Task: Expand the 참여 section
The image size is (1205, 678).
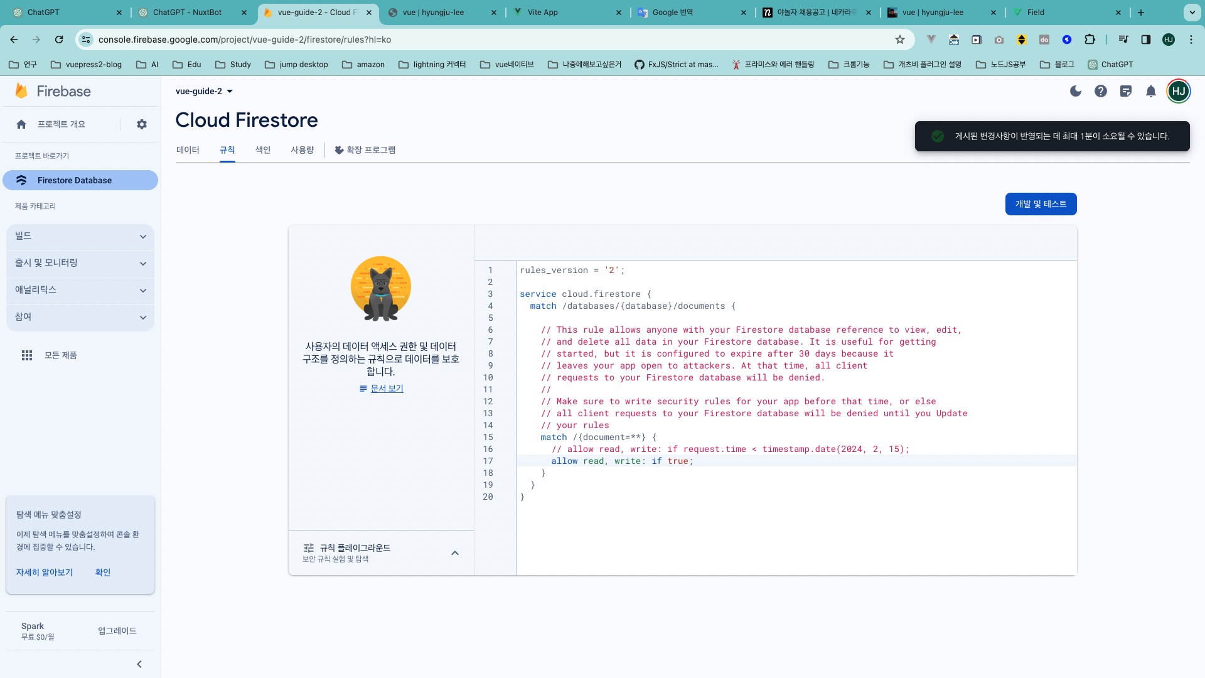Action: pyautogui.click(x=80, y=317)
